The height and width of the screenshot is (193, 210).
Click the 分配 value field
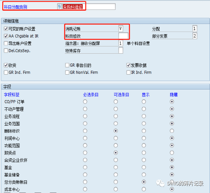[195, 29]
